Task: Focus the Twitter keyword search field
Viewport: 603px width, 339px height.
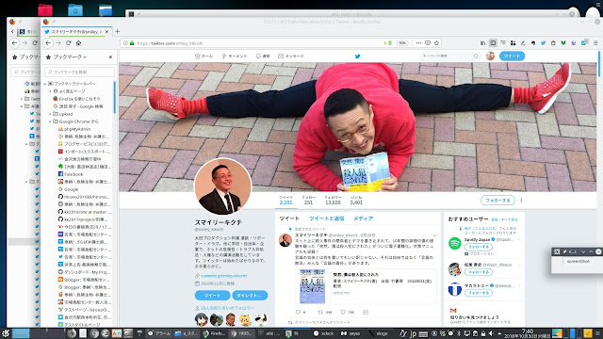Action: 449,56
